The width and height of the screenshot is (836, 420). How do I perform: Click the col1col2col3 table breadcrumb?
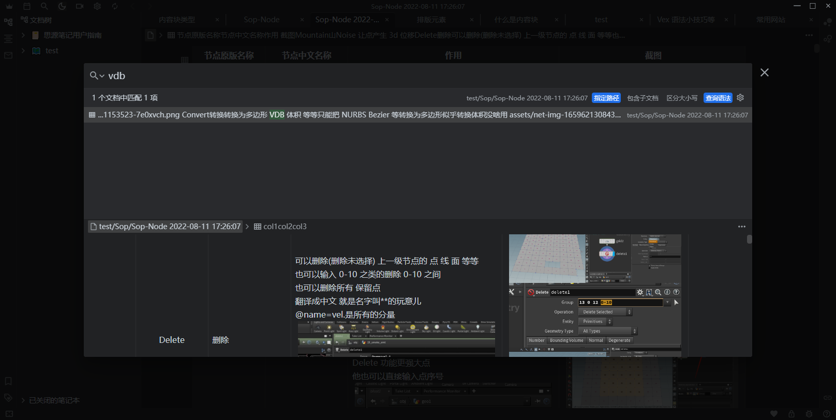(280, 227)
